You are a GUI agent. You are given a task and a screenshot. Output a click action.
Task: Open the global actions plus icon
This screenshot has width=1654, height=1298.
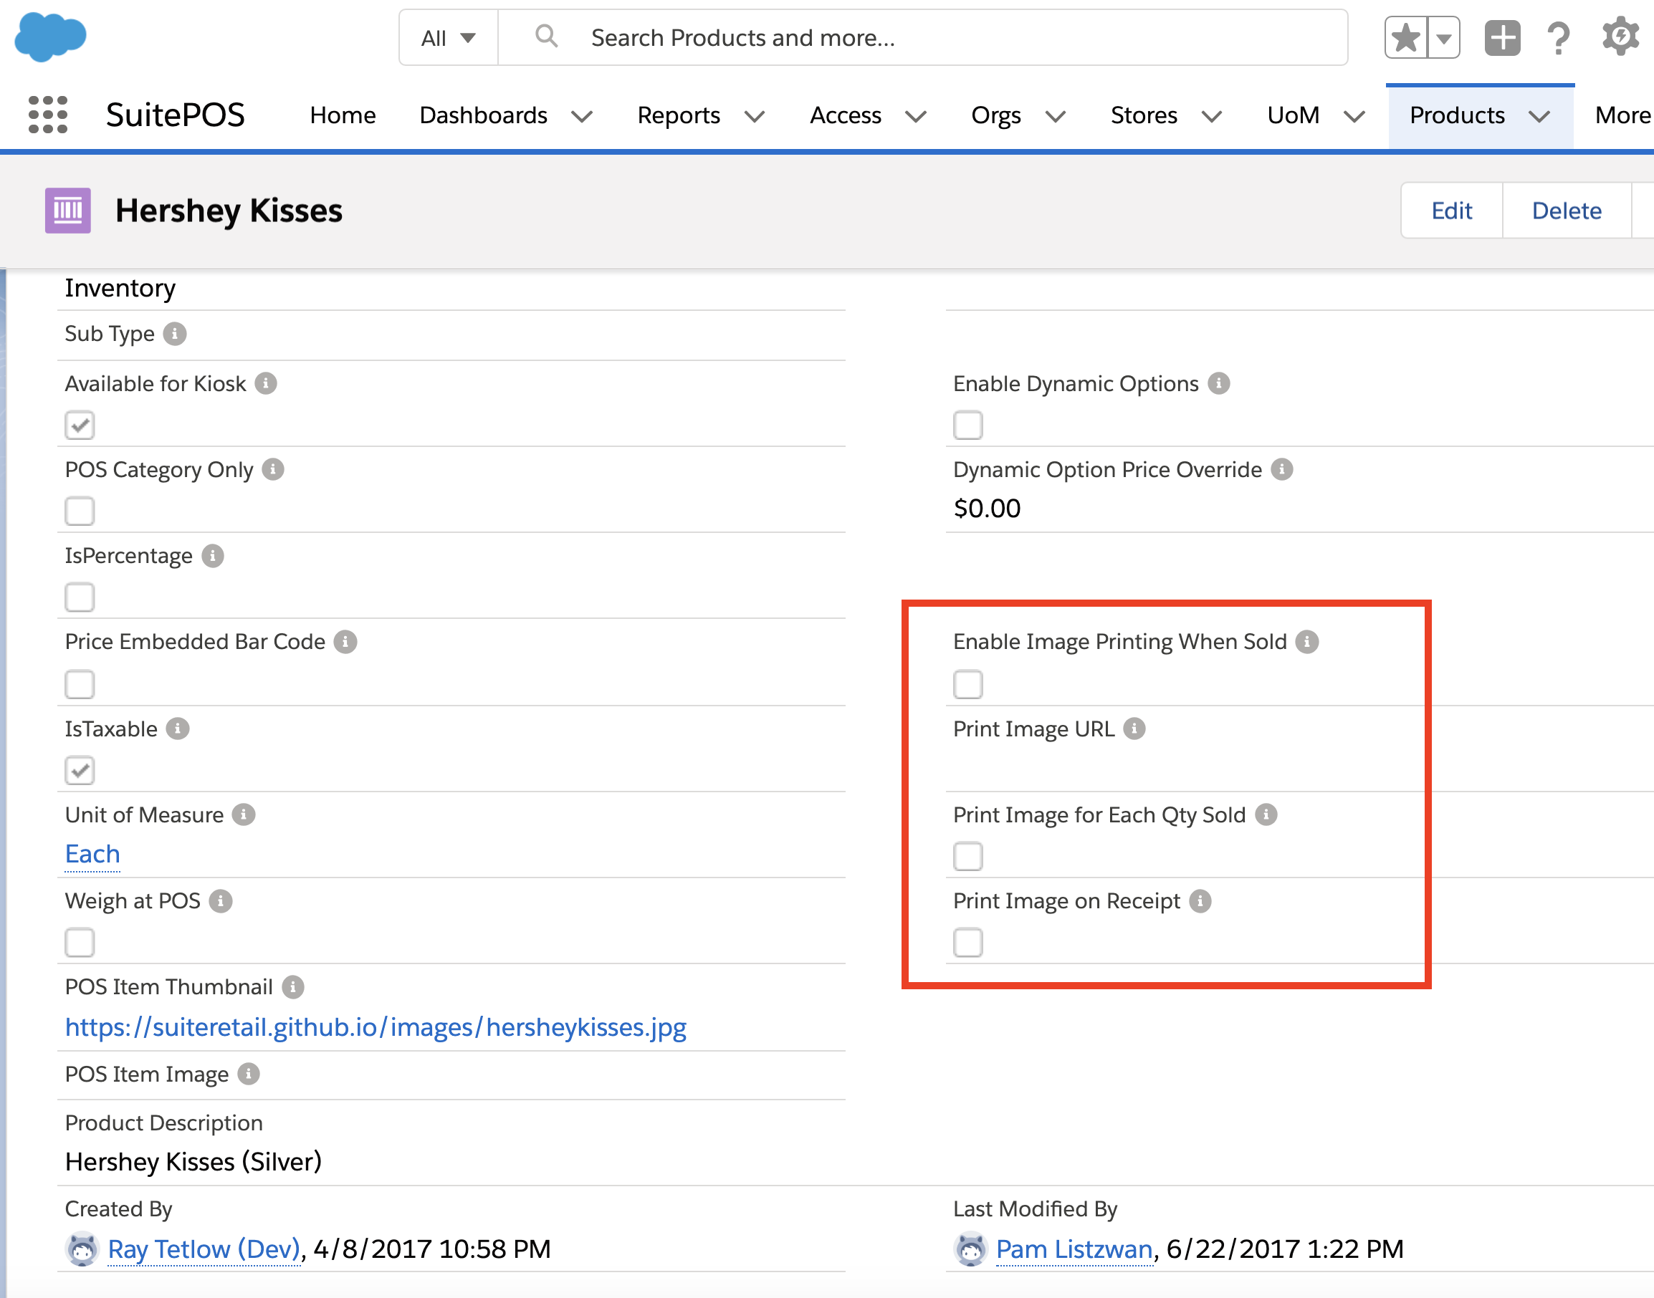1502,37
